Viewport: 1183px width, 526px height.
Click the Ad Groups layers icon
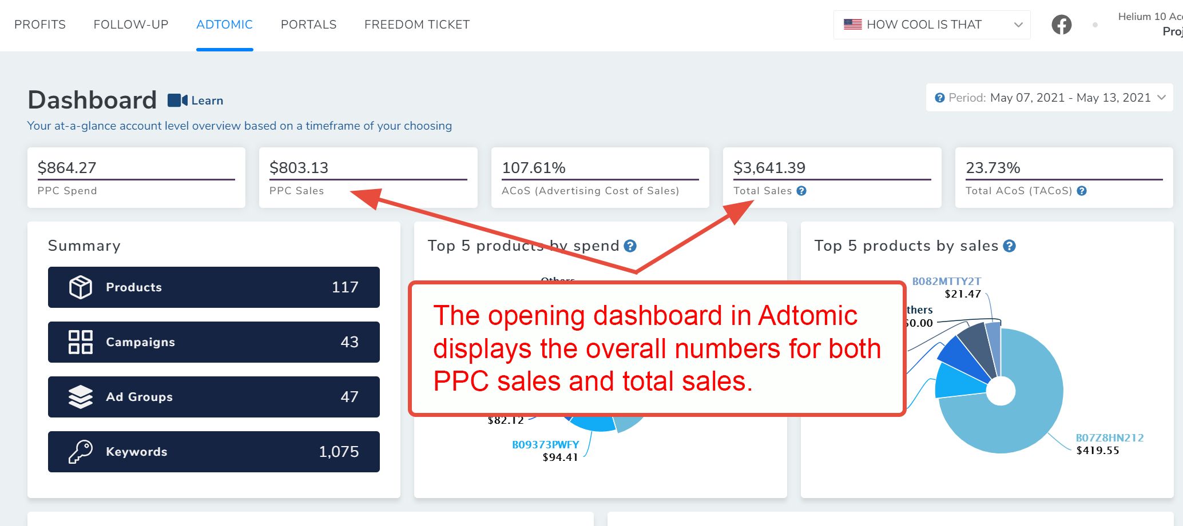coord(82,397)
